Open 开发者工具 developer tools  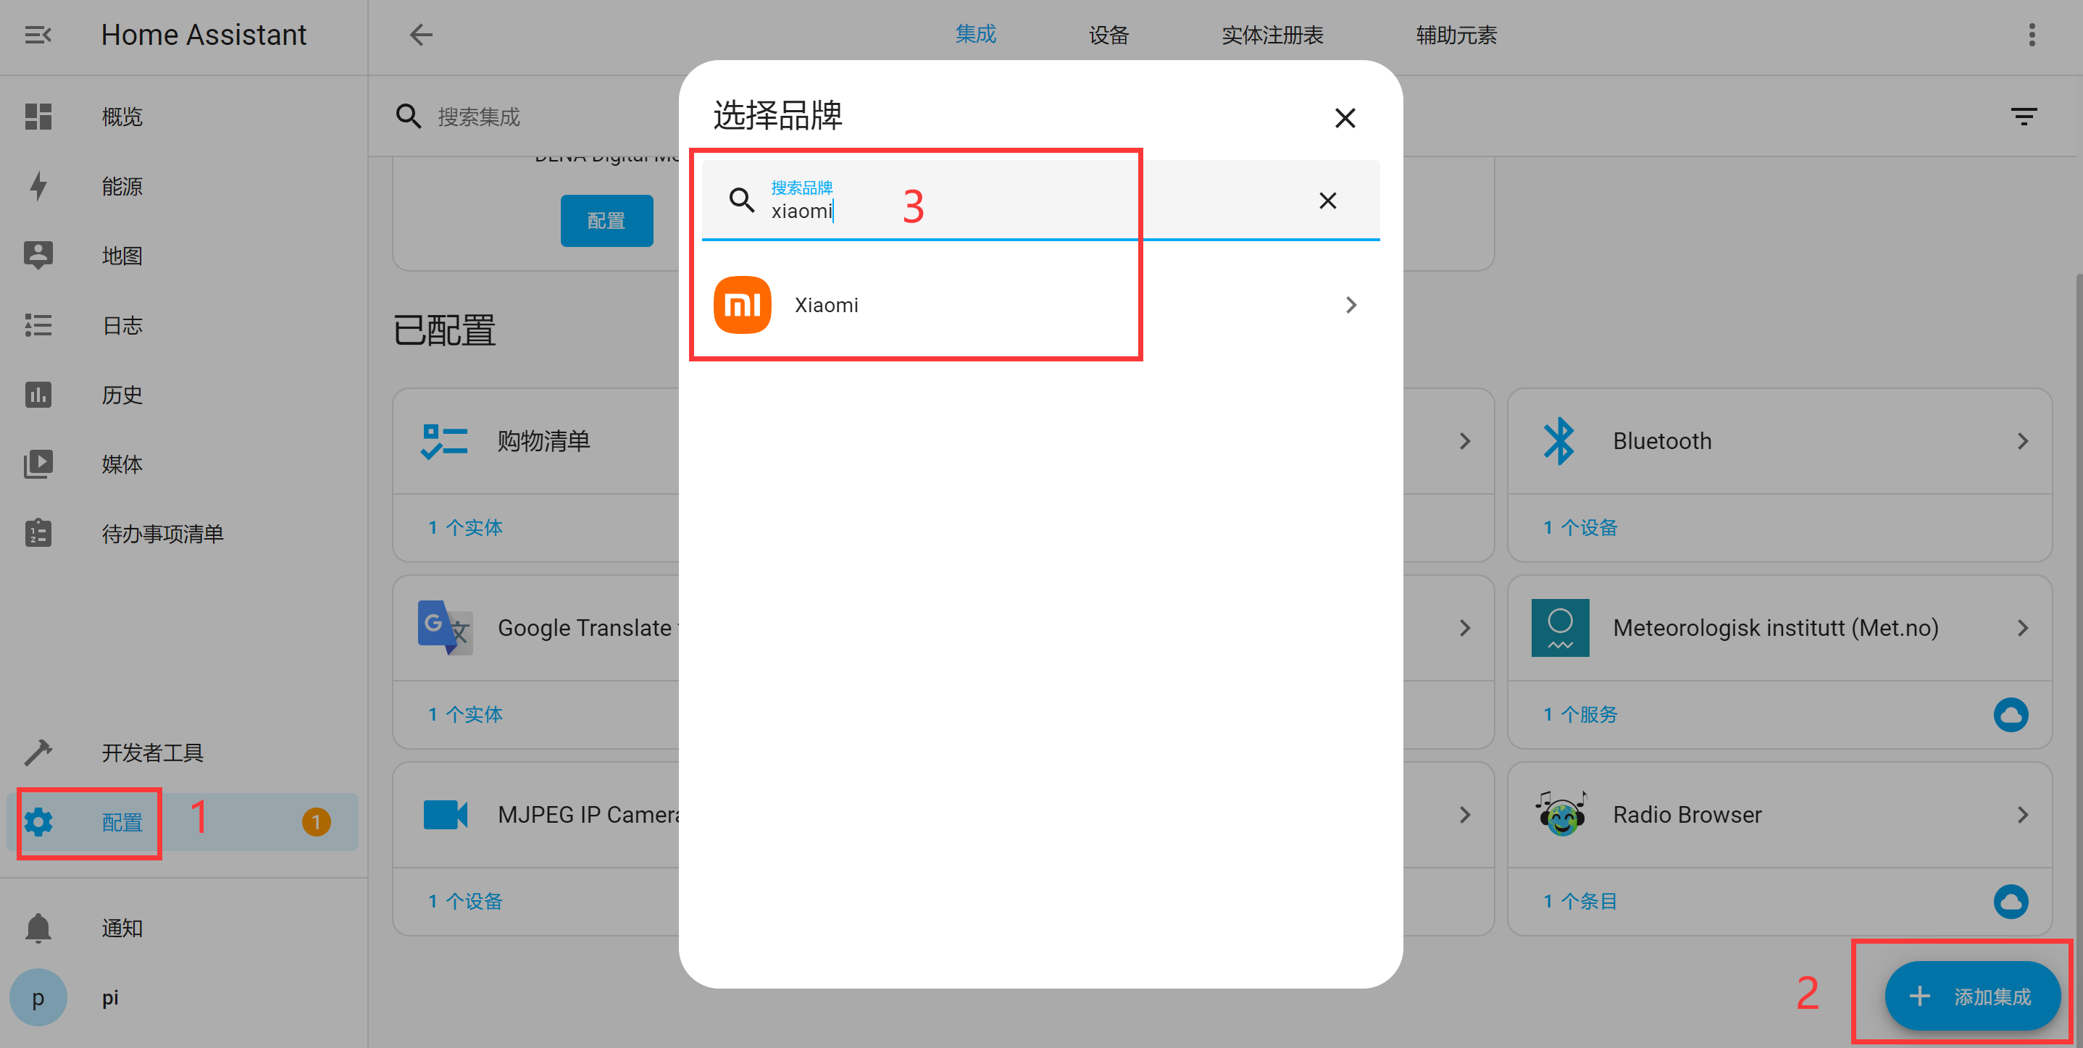(183, 753)
